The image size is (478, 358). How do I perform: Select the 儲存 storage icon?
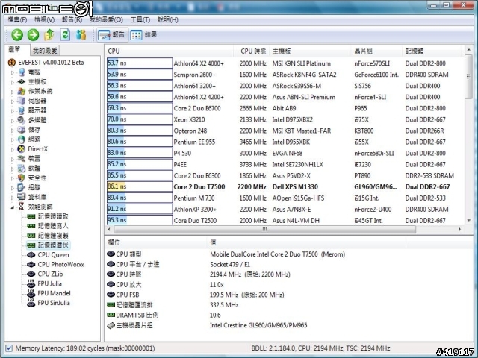tap(22, 130)
